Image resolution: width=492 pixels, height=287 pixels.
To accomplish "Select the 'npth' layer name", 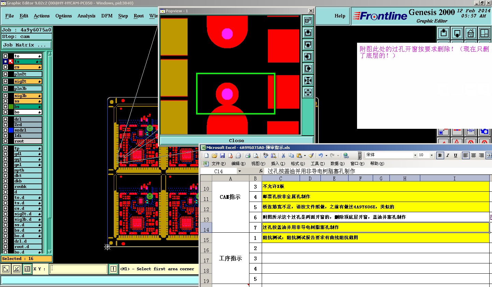I will tap(28, 170).
